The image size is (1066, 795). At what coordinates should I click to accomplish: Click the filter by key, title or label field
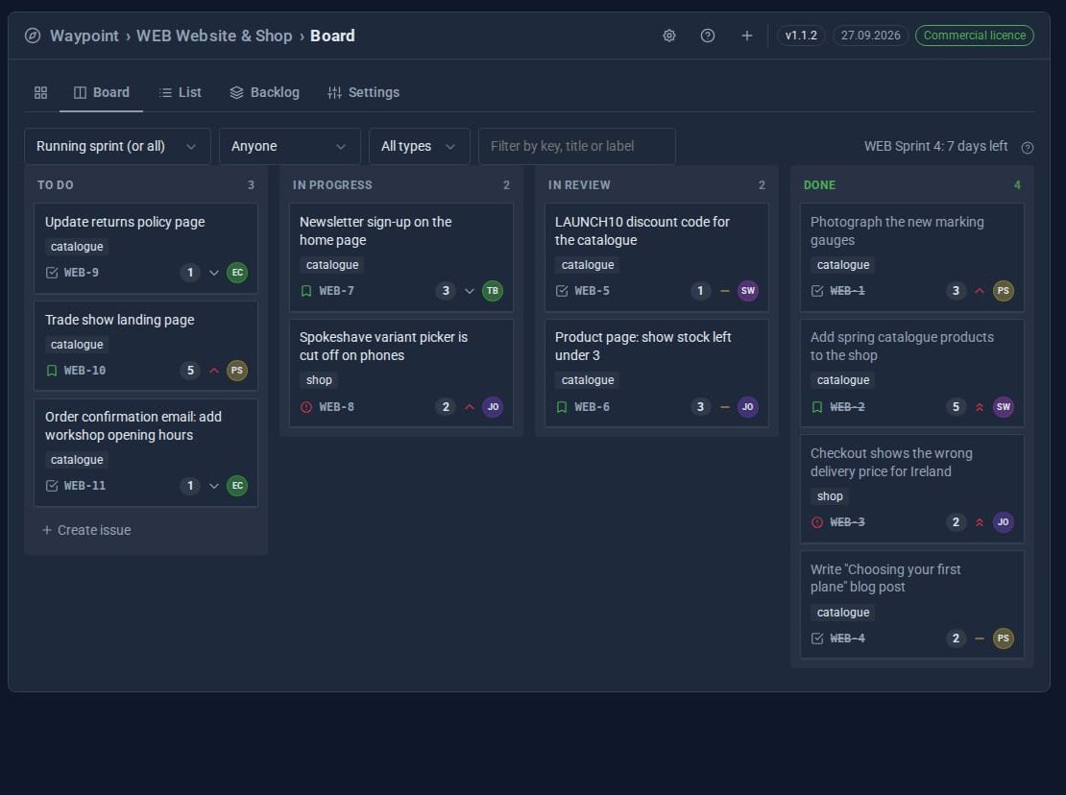(577, 146)
